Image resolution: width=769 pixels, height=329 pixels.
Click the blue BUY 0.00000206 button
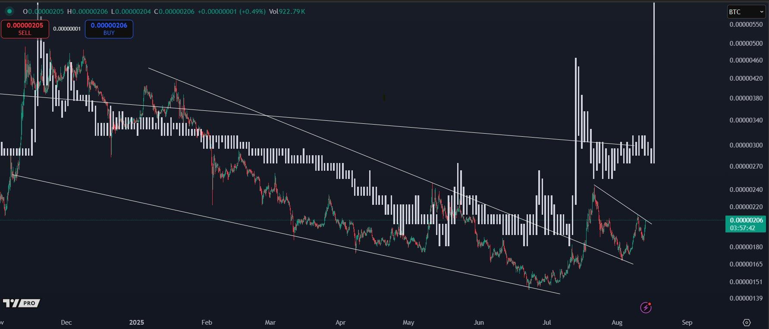pos(109,29)
